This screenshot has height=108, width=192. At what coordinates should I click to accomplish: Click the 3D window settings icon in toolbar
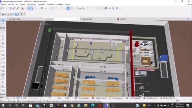click(117, 8)
